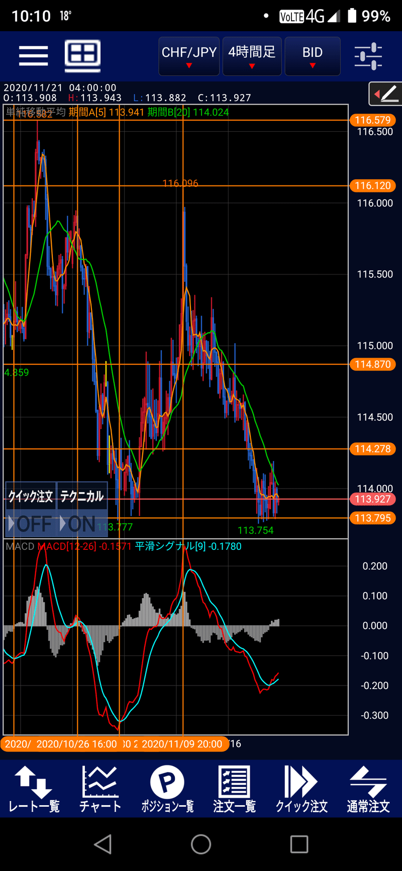The width and height of the screenshot is (402, 871).
Task: Set quick order to ON
Action: 82,524
